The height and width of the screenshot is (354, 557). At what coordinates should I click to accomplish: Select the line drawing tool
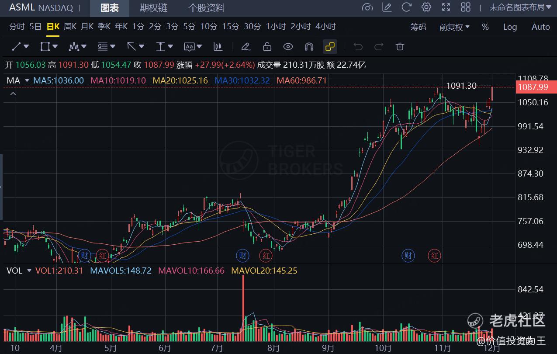point(17,46)
